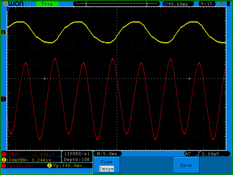233x175 pixels.
Task: Click the channel 1 2V scale readout
Action: click(x=13, y=154)
